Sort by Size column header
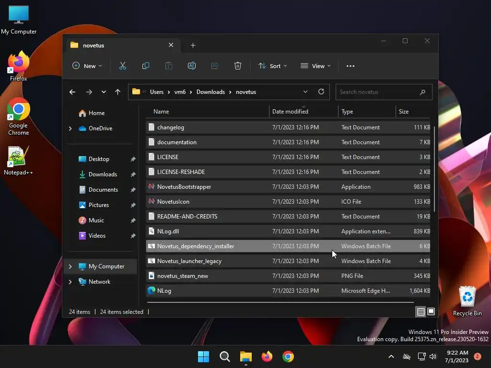491x368 pixels. pyautogui.click(x=413, y=112)
